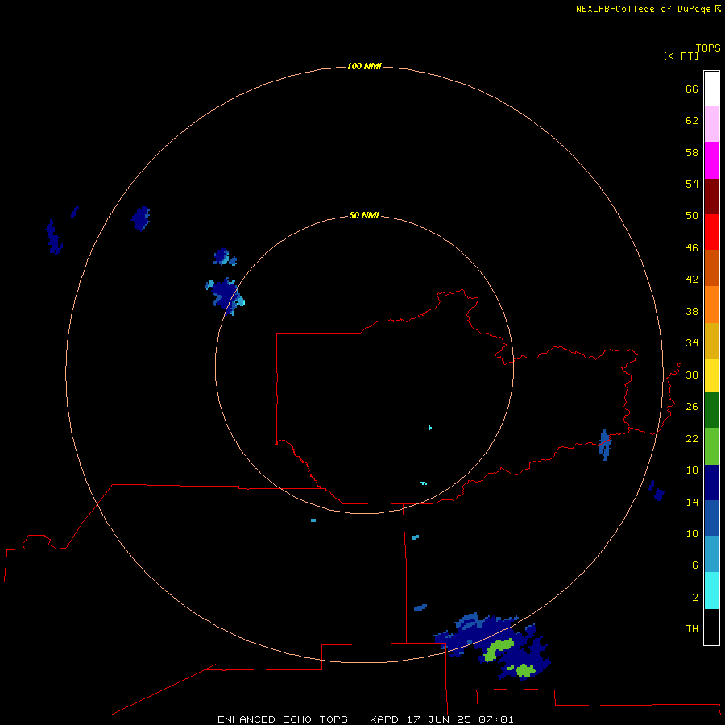
Task: Click the 'ENHANCED ECHO TOPS' product title
Action: tap(283, 719)
